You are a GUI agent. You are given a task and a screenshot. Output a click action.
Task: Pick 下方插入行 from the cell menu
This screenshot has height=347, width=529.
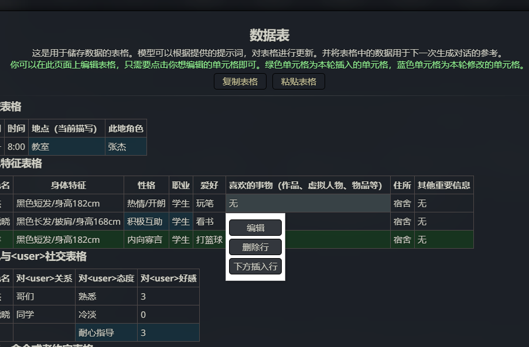(x=255, y=266)
